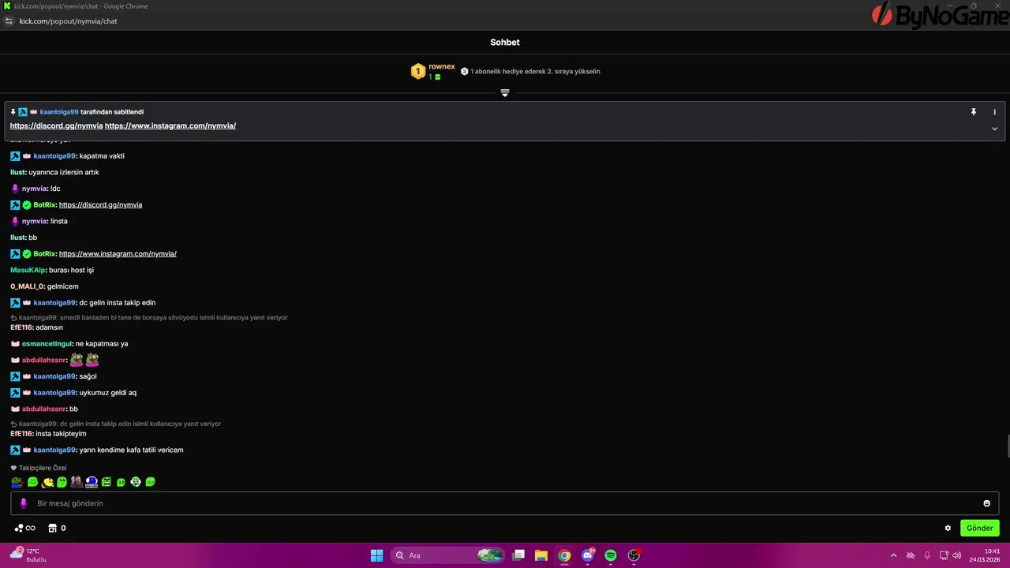Click 0_MALI_0 username in chat

click(x=28, y=286)
